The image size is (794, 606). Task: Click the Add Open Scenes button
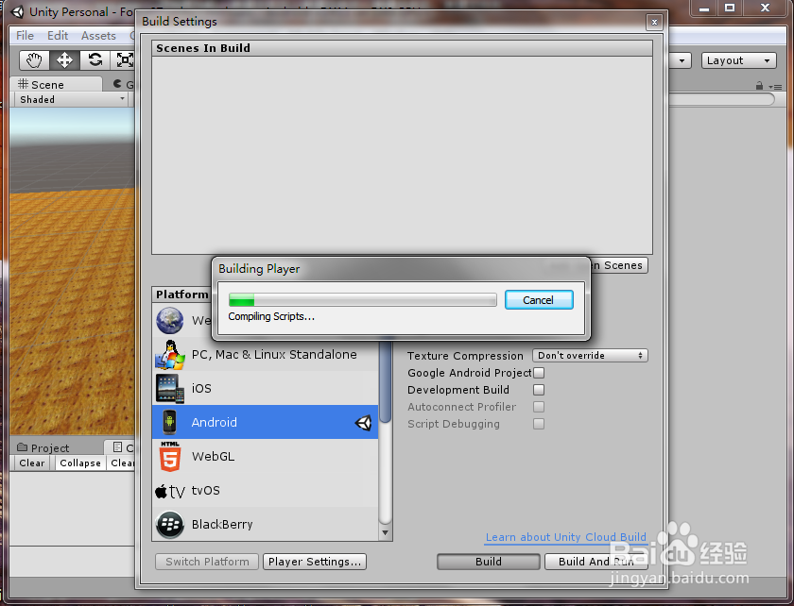tap(620, 265)
